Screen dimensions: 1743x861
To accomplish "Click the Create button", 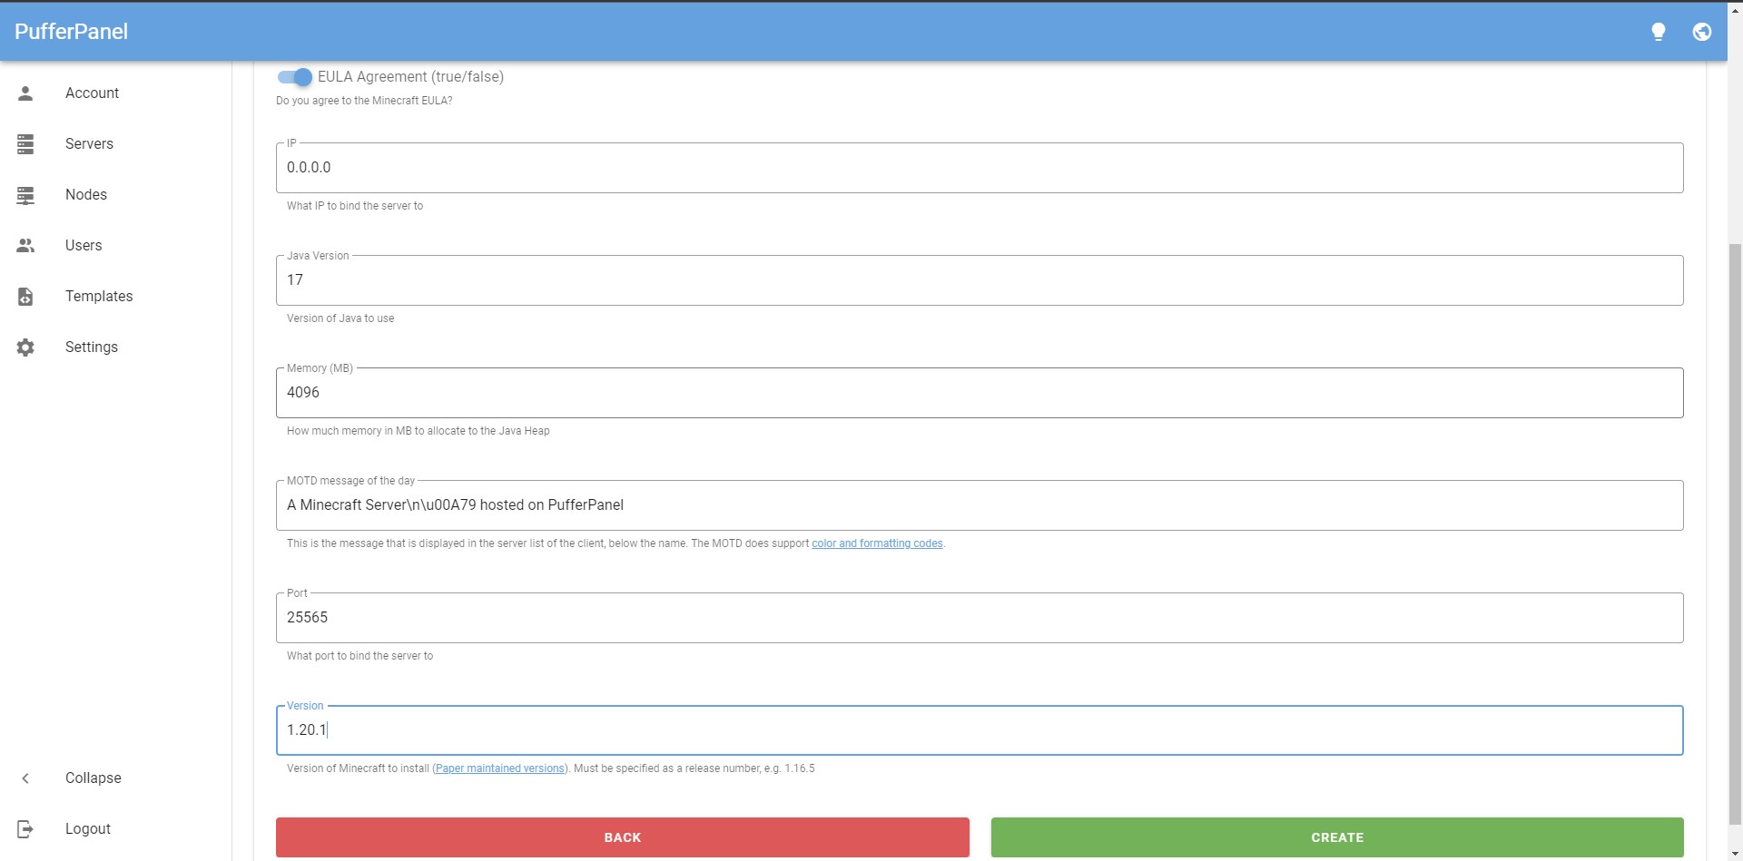I will [1338, 837].
